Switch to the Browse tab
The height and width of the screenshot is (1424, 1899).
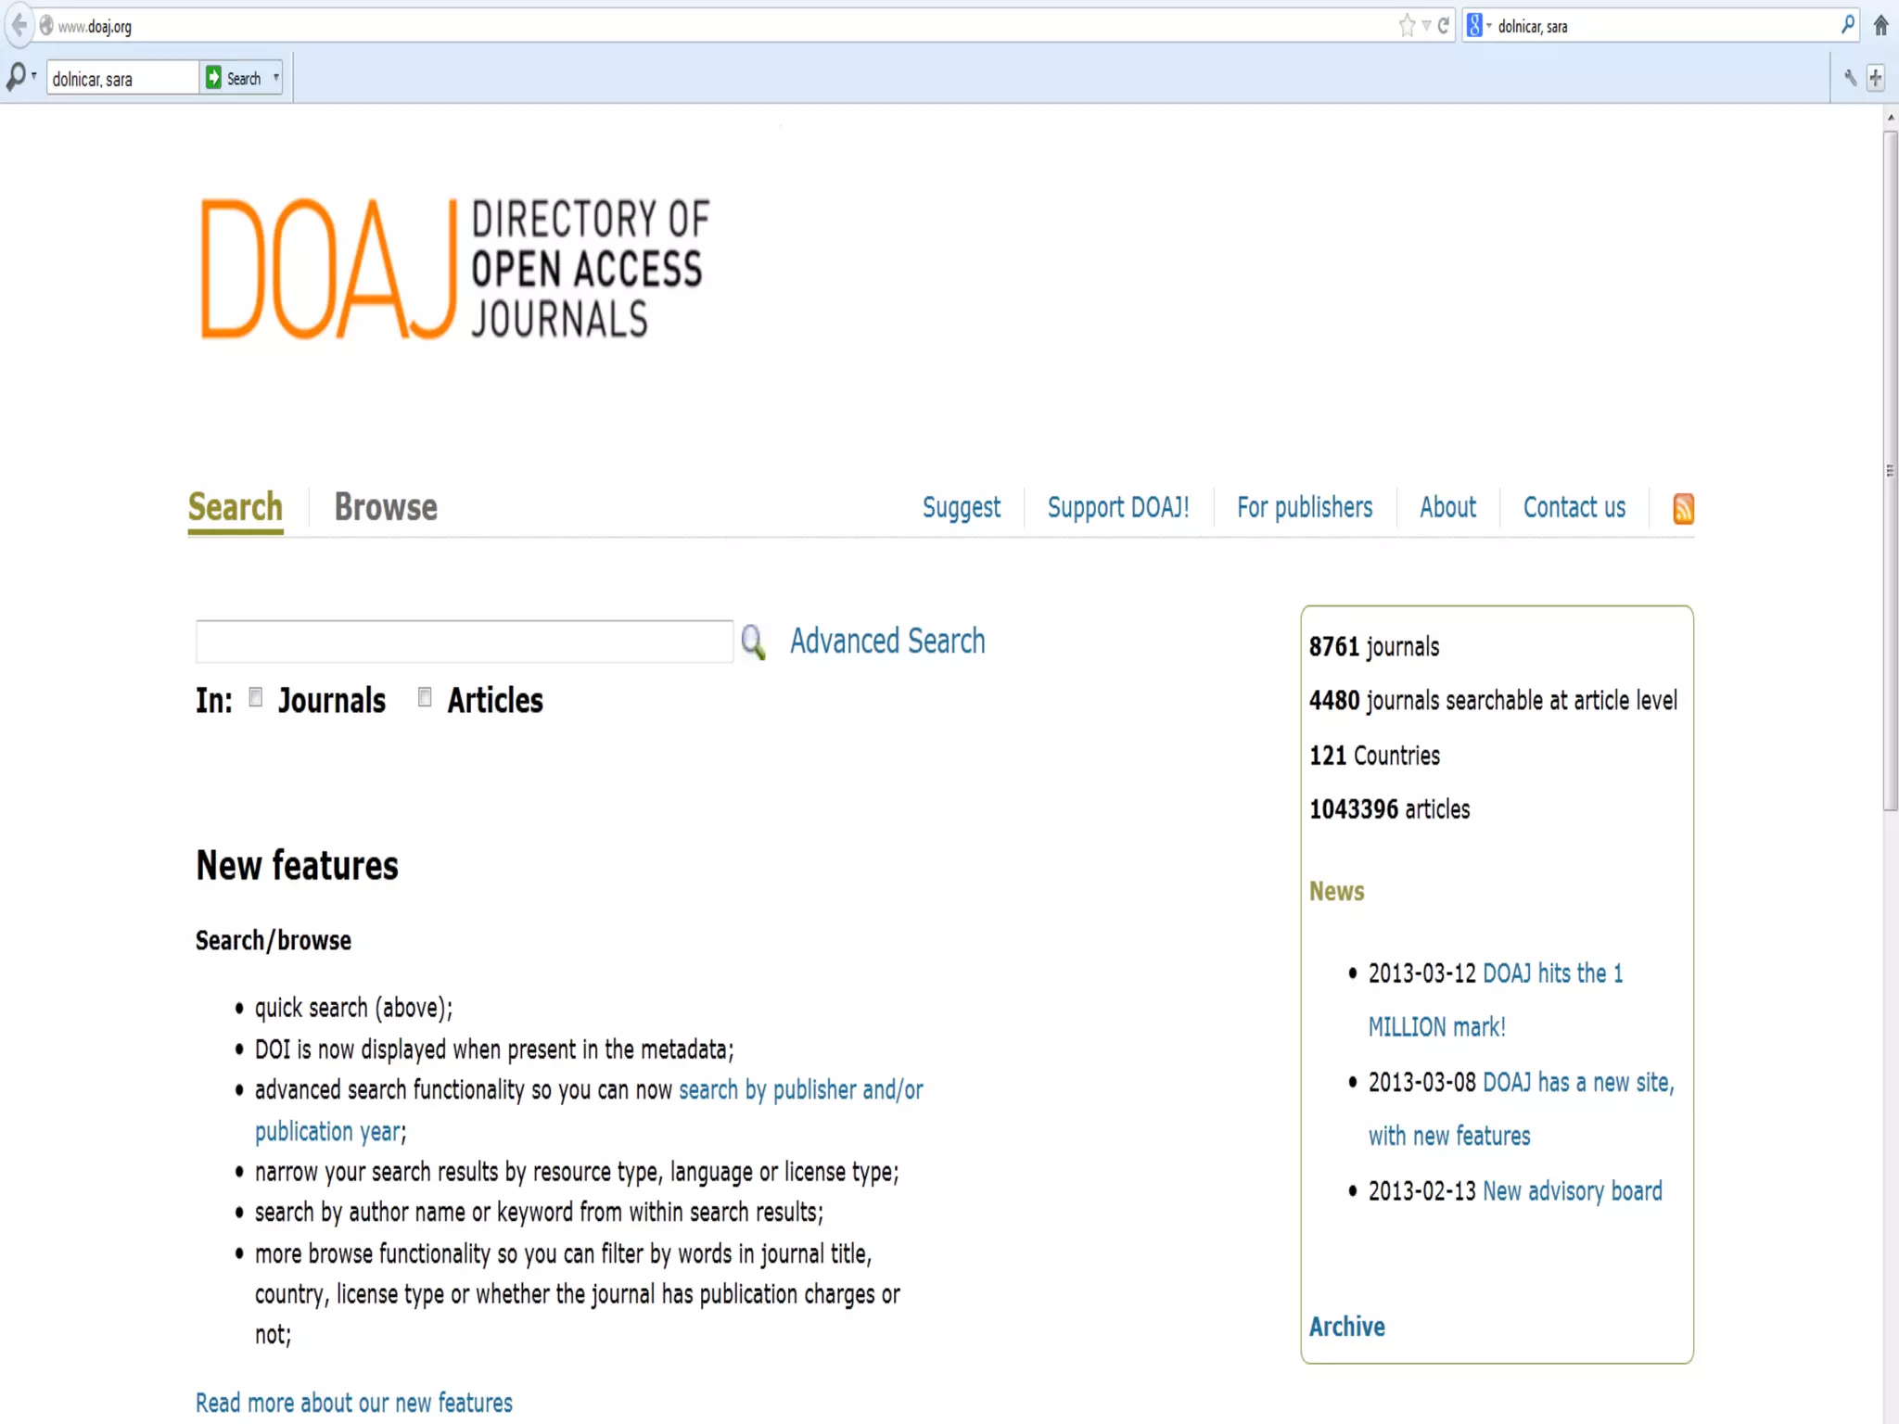pyautogui.click(x=386, y=508)
